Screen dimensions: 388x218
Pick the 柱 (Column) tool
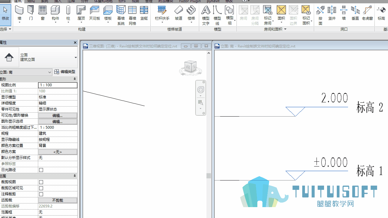(68, 14)
